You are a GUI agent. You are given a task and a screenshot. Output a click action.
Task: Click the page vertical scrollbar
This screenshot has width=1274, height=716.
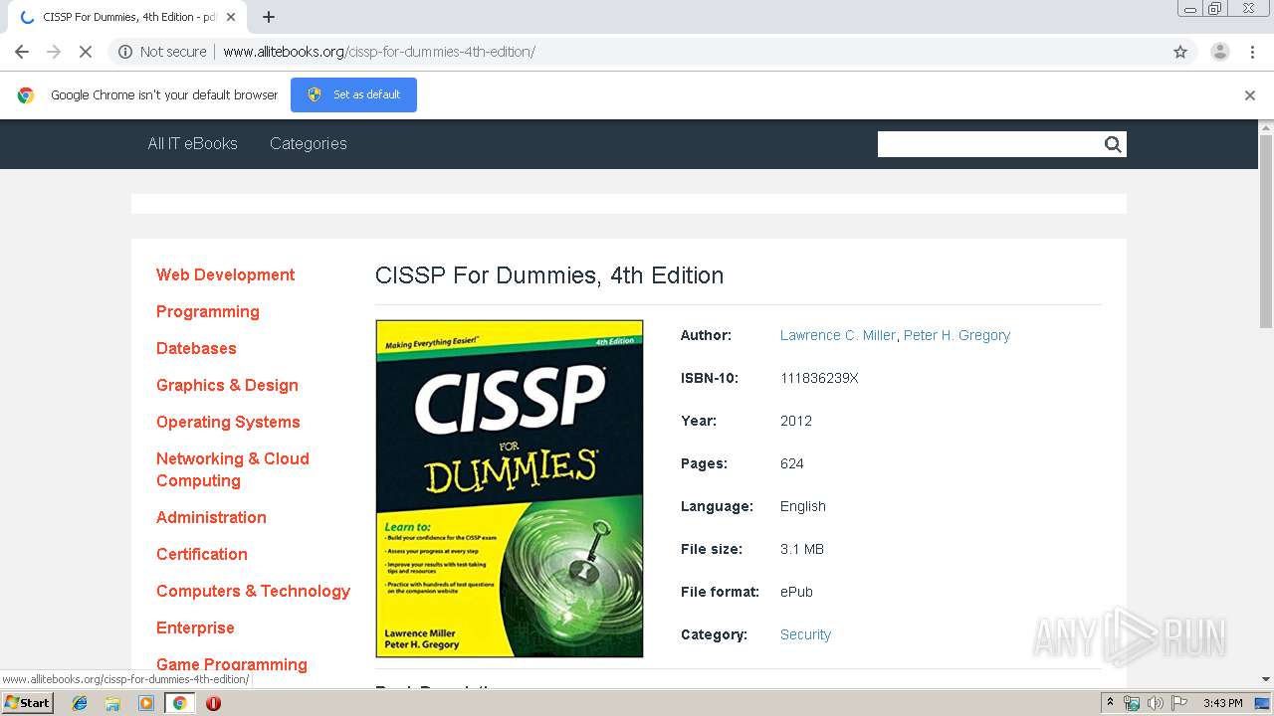point(1266,230)
